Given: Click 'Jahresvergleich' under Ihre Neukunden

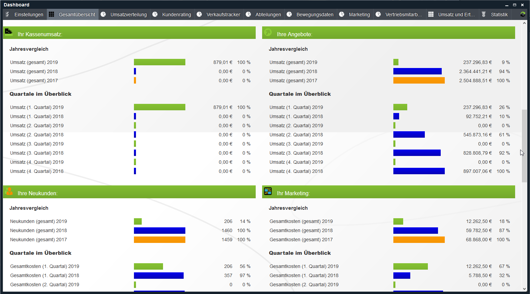Looking at the screenshot, I should click(29, 208).
